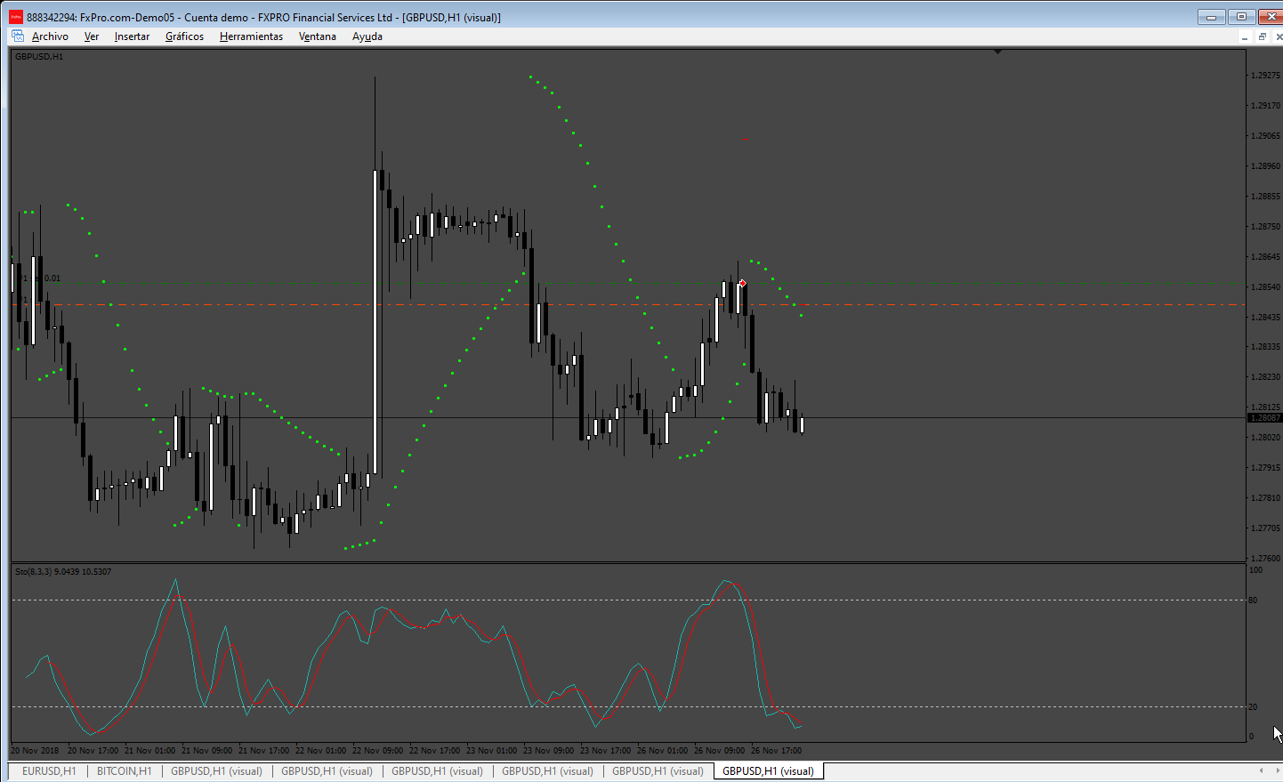Click the stochastic 80 level label
Screen dimensions: 1283x782
pos(1253,601)
